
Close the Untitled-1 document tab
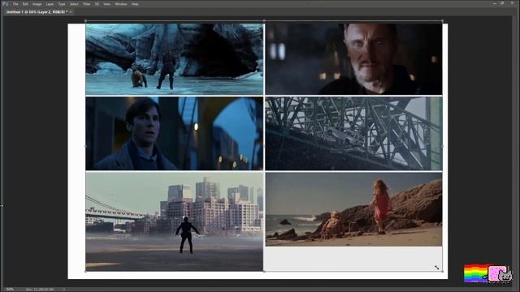[71, 11]
